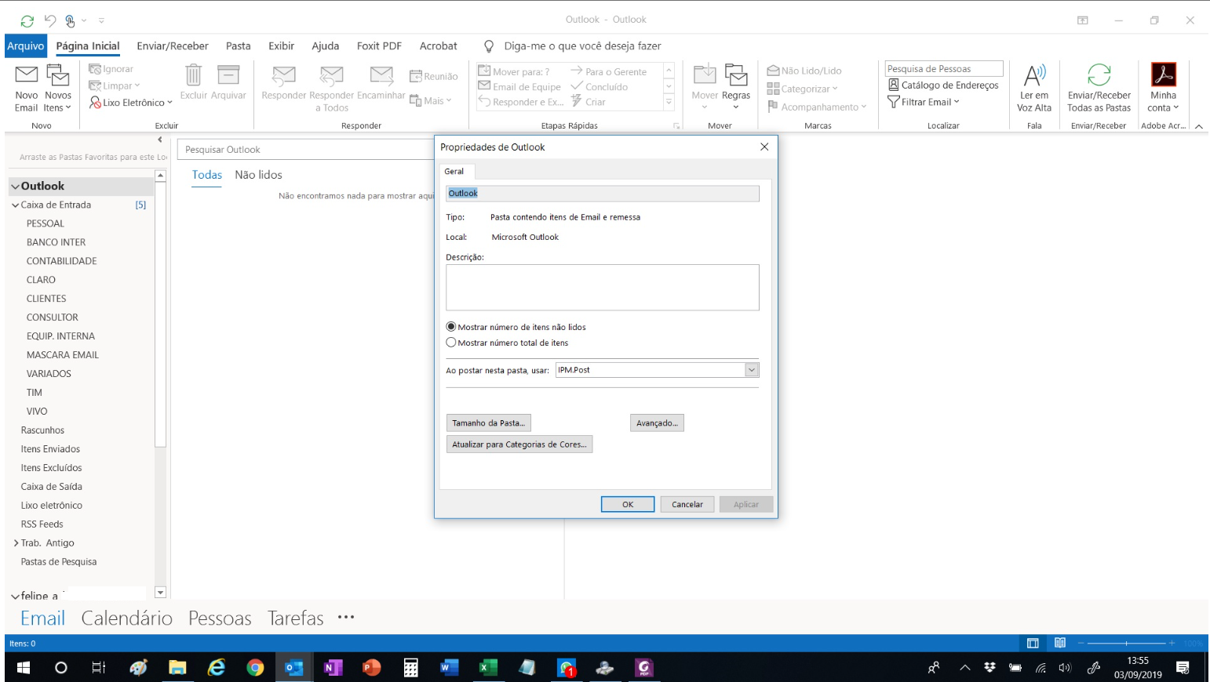The image size is (1210, 682).
Task: Open Catálogo de Endereços
Action: 943,85
